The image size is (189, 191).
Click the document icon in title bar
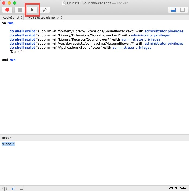pos(64,3)
